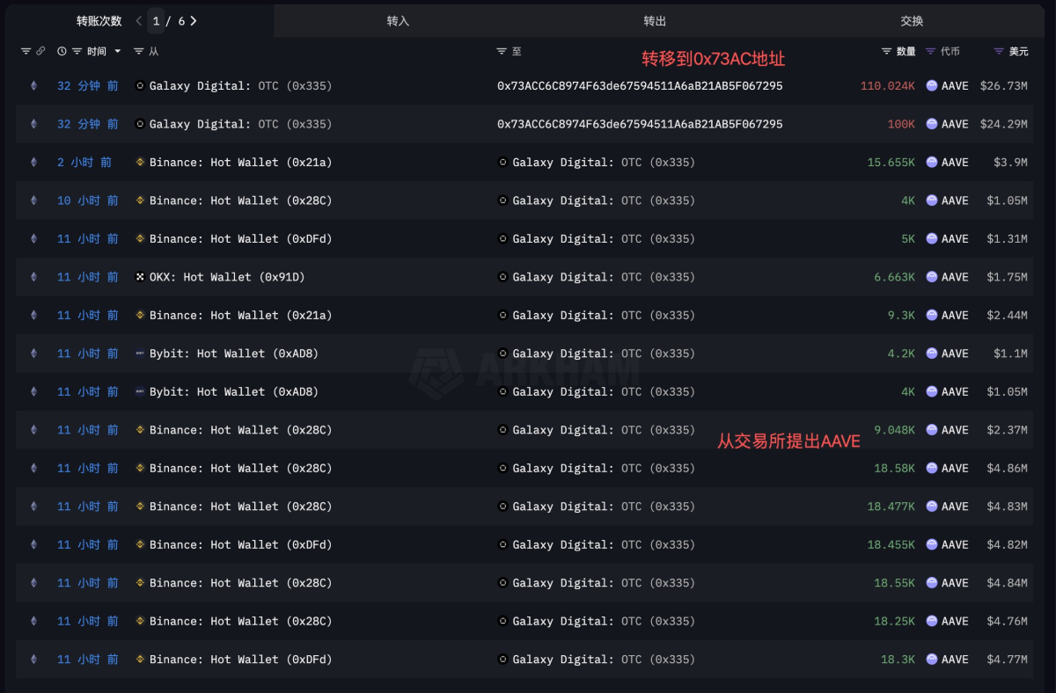The height and width of the screenshot is (693, 1056).
Task: Open the filter for 从 column
Action: 138,52
